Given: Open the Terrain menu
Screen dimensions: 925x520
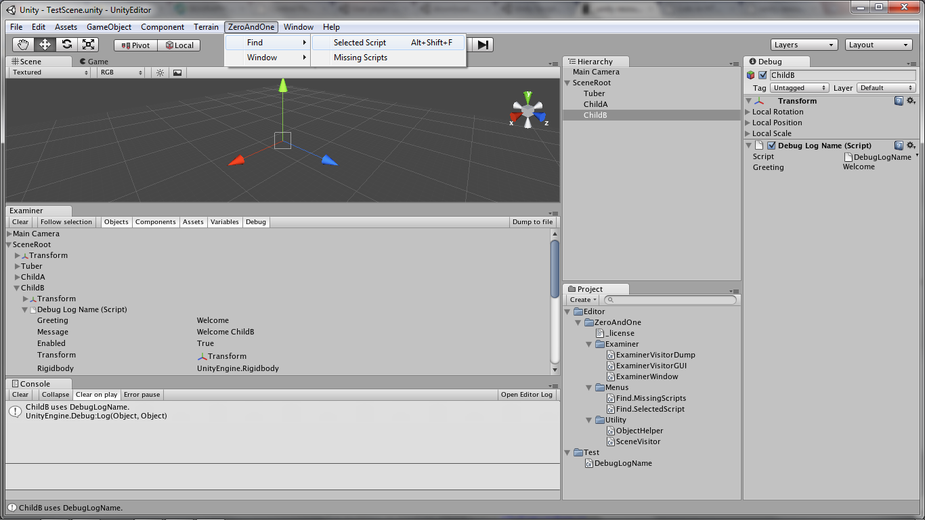Looking at the screenshot, I should tap(206, 27).
